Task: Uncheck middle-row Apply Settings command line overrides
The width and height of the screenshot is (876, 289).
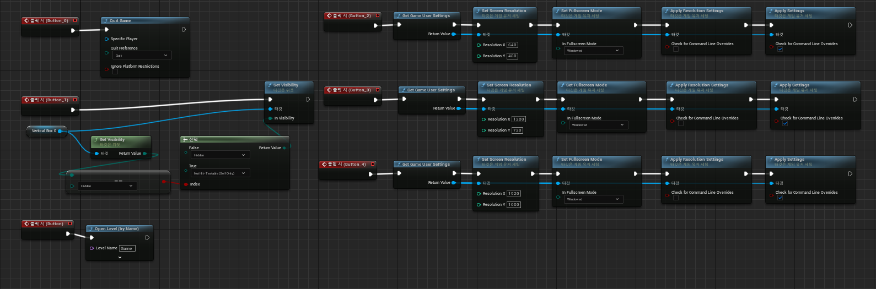Action: pyautogui.click(x=785, y=123)
